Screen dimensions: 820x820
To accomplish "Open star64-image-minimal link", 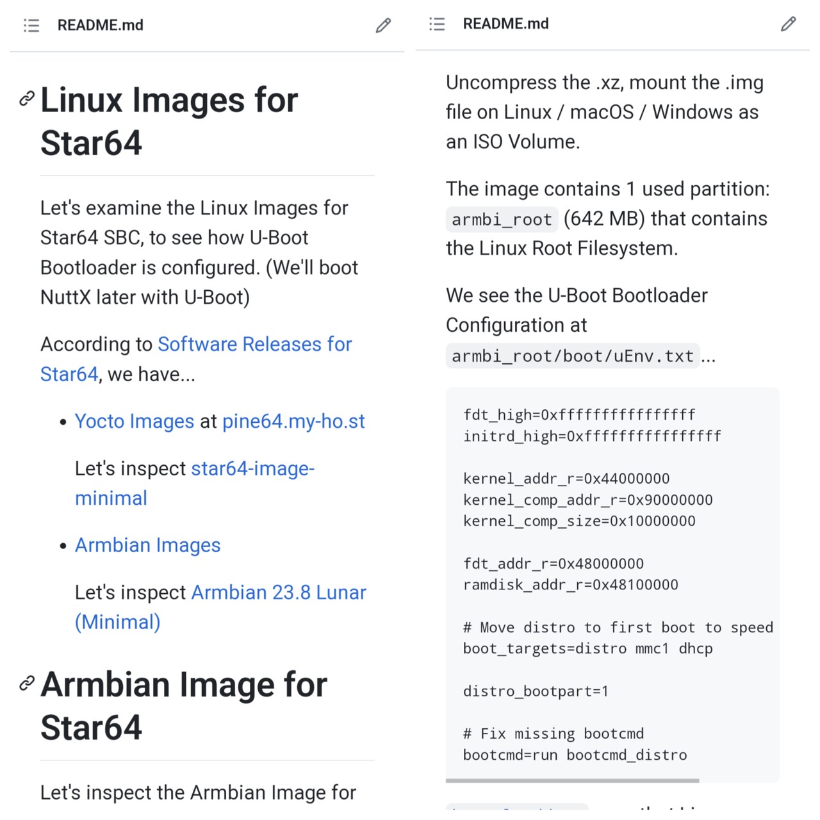I will pyautogui.click(x=252, y=469).
